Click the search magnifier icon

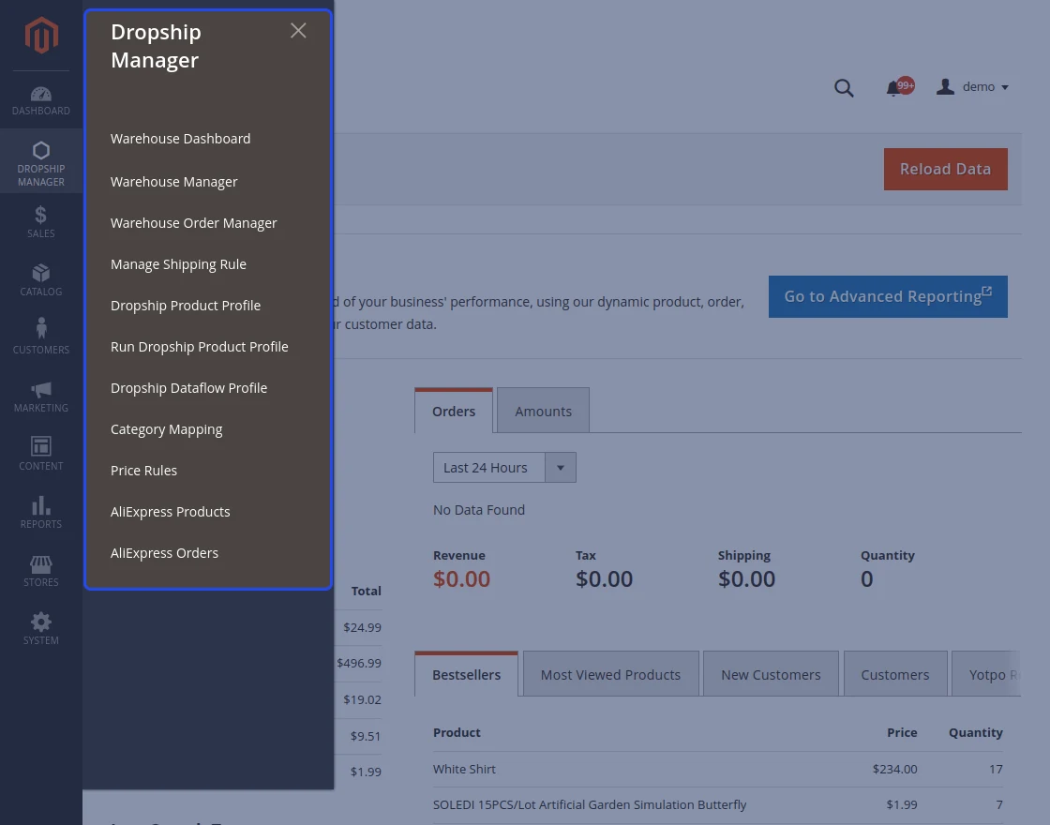pos(844,88)
